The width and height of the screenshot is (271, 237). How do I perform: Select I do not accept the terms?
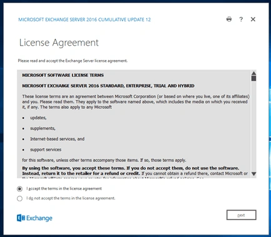(19, 198)
